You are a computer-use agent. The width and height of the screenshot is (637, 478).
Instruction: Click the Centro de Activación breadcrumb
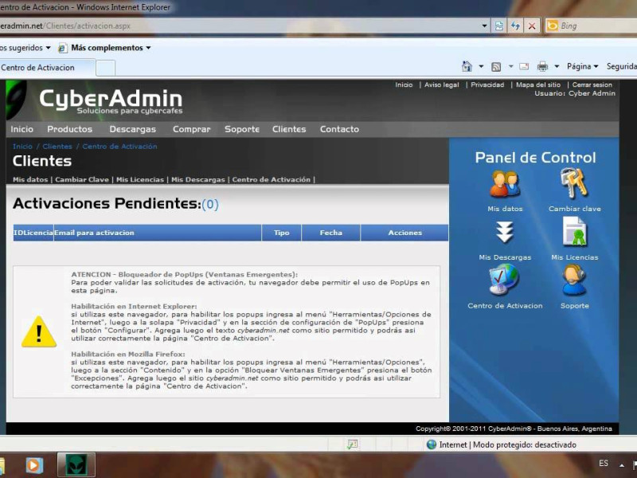coord(119,147)
